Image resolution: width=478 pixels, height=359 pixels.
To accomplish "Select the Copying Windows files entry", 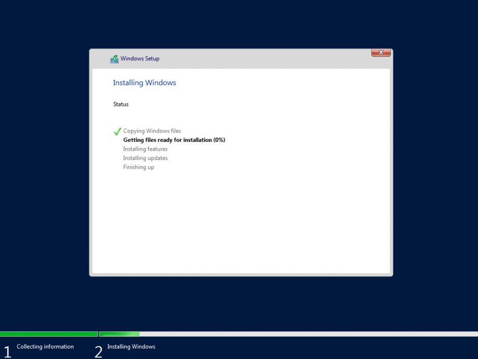I will (x=152, y=130).
